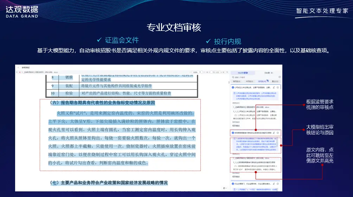Click status circle icon on 行业主管部门 audit item
The height and width of the screenshot is (197, 353).
click(278, 184)
